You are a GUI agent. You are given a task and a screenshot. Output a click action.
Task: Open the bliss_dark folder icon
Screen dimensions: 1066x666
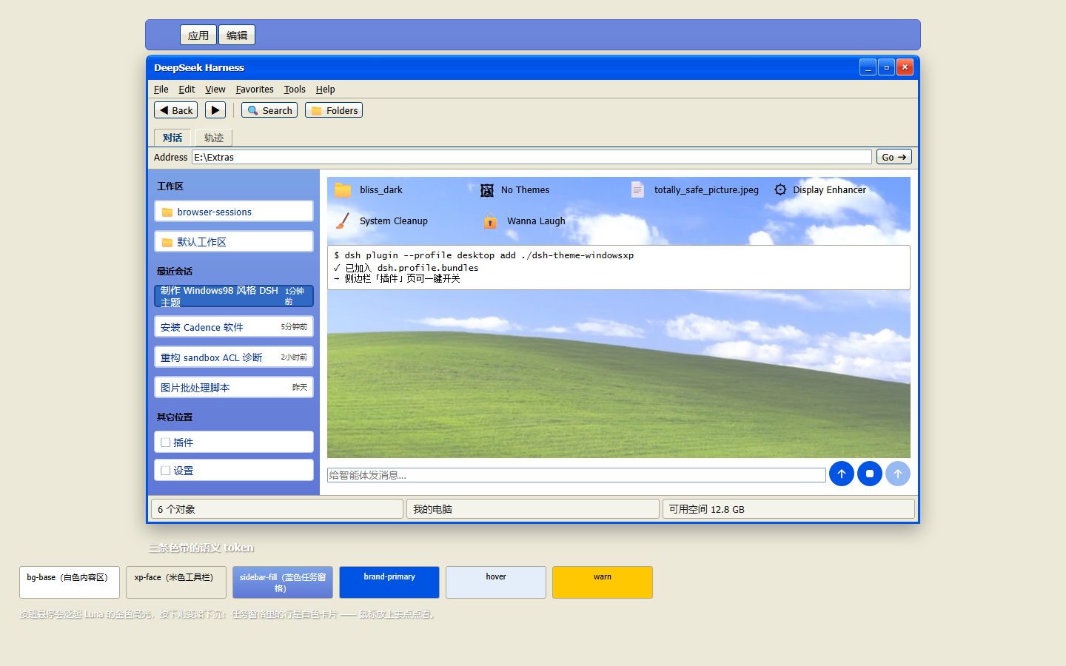(342, 190)
